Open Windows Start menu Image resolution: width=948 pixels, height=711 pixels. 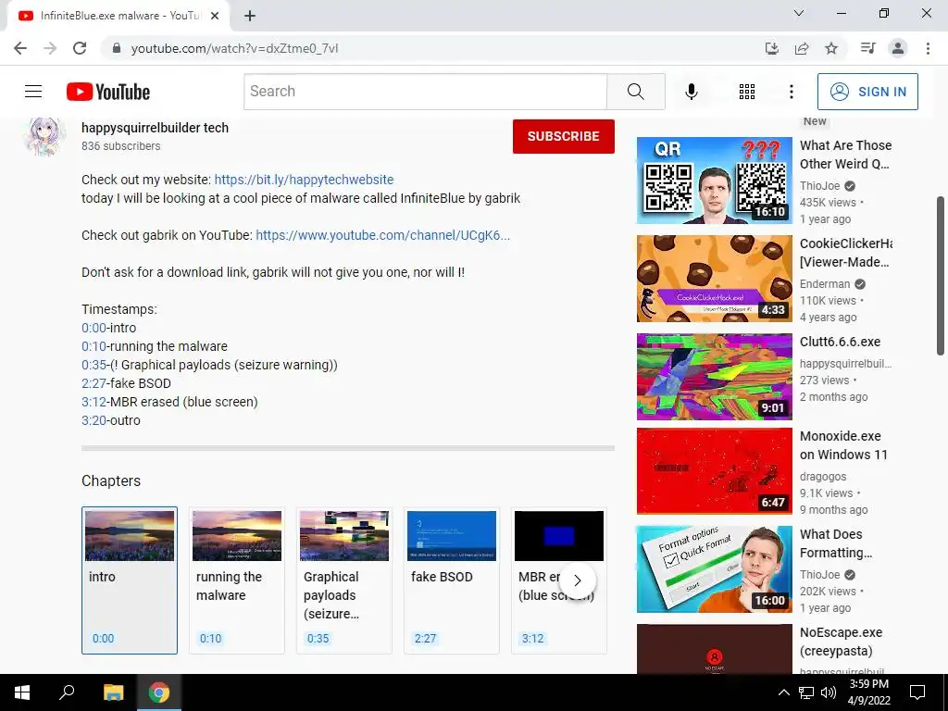tap(22, 692)
